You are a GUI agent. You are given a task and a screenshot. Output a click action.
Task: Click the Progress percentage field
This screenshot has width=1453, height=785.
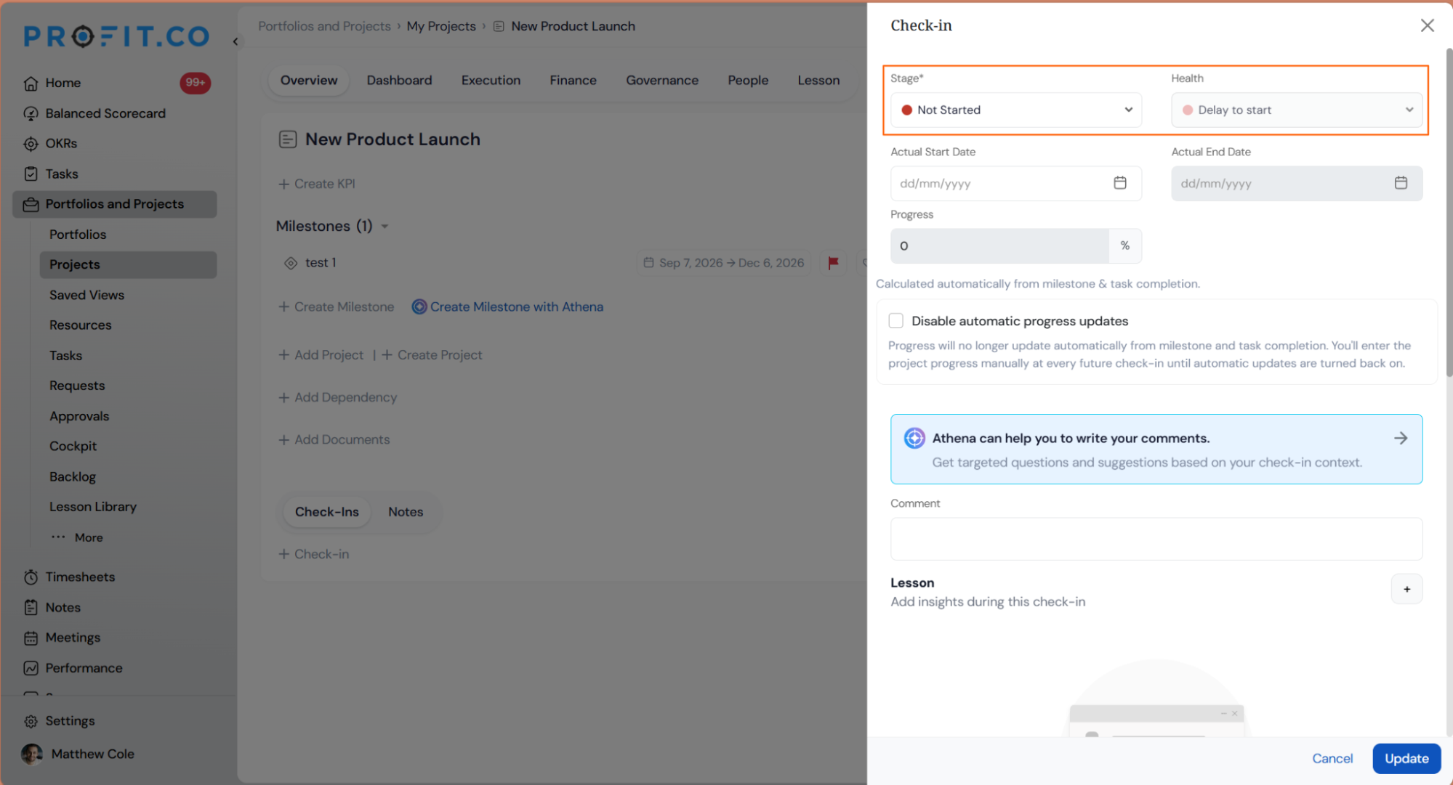[x=999, y=246]
